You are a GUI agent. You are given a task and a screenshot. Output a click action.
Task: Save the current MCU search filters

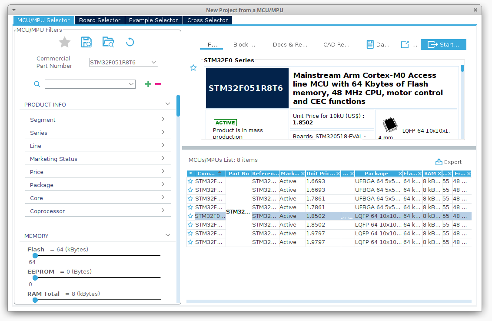(86, 42)
